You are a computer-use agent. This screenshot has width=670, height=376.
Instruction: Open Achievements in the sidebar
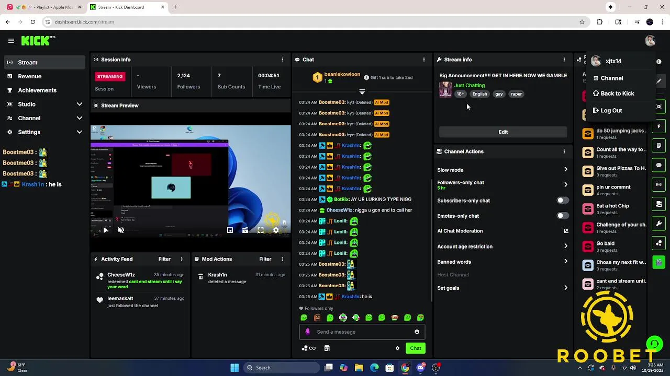pos(45,90)
